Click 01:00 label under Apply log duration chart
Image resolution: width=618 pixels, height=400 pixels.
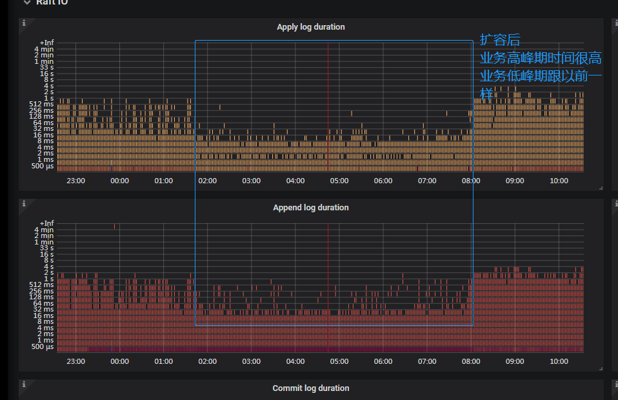(164, 181)
